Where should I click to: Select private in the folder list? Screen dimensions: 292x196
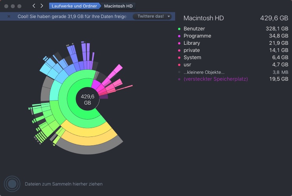tap(233, 50)
